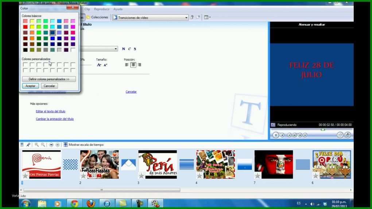Click the take picture camera icon

(348, 135)
